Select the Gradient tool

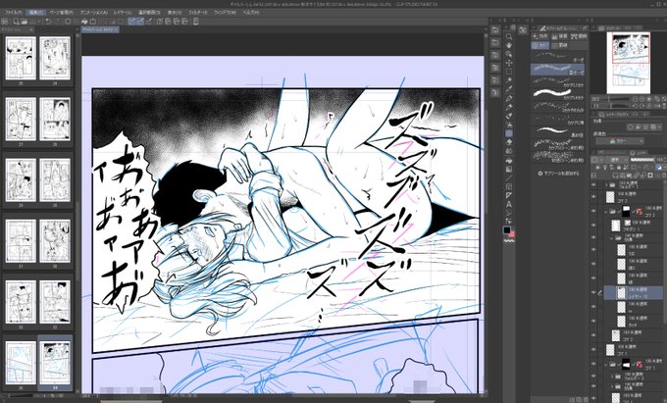pos(509,169)
